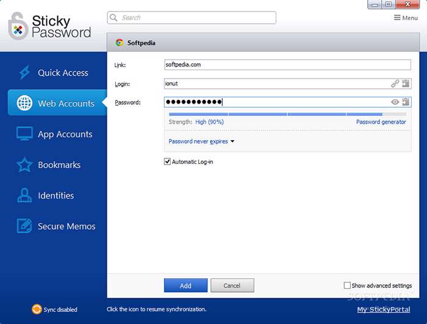This screenshot has width=427, height=324.
Task: Open the App Accounts section
Action: [x=65, y=134]
